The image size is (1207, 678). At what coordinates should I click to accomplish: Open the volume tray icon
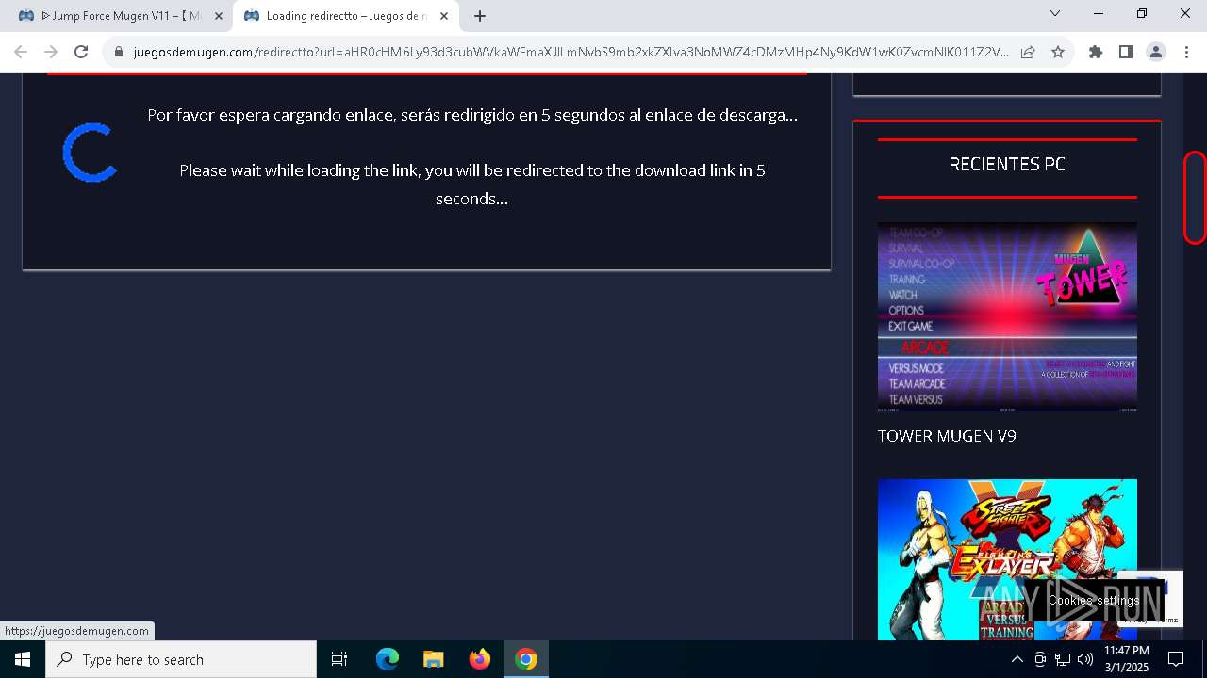coord(1085,659)
